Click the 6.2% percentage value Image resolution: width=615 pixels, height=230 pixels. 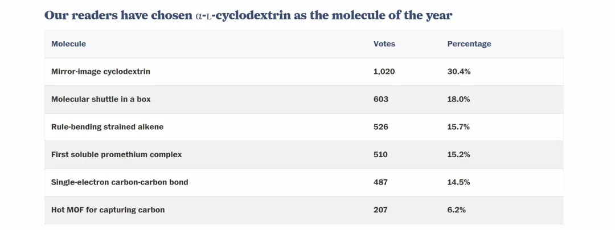457,210
